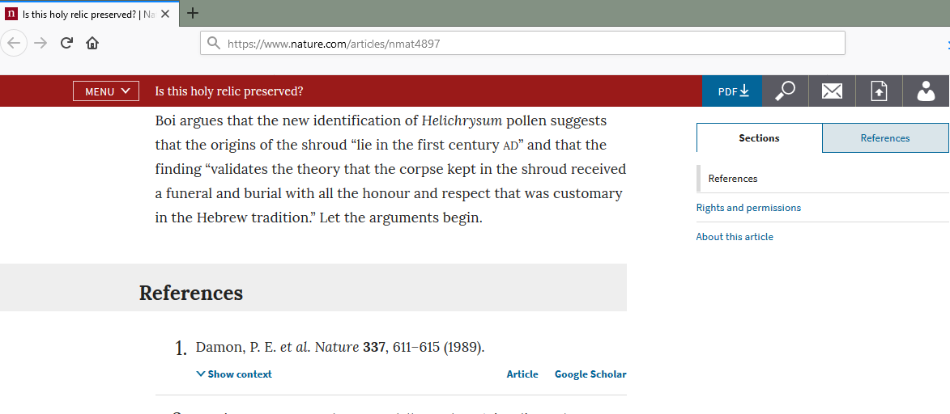Download the article PDF
Viewport: 950px width, 414px height.
coord(734,91)
